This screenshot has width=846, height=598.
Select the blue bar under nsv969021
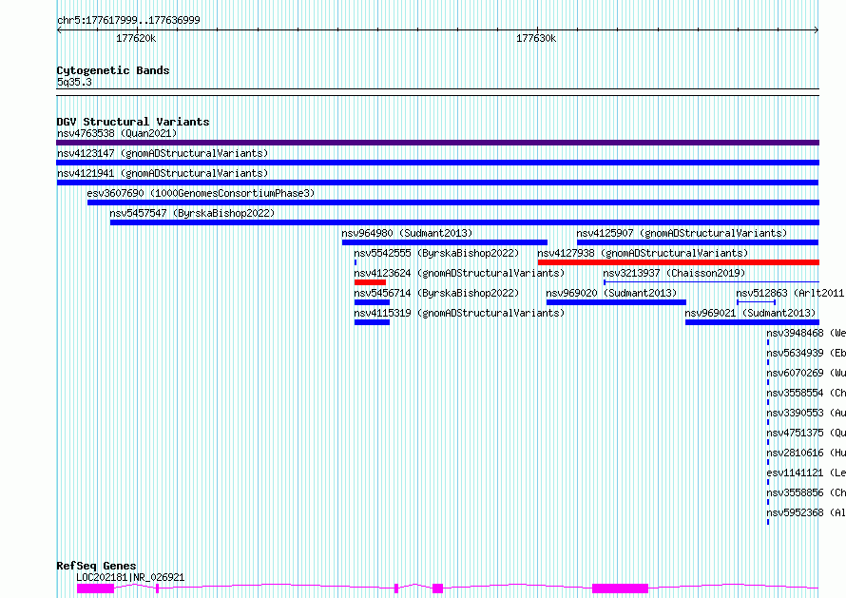coord(752,322)
